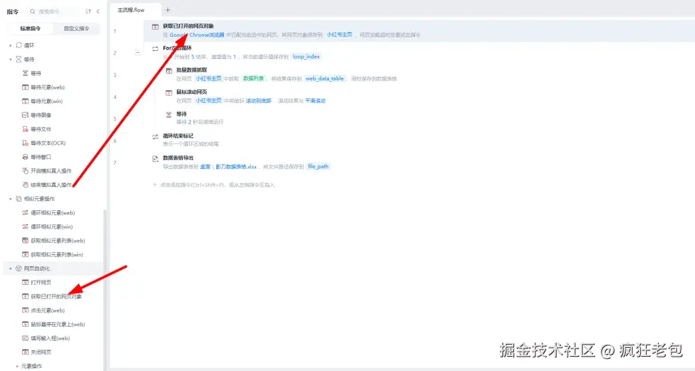Select the 等待窗口 command icon
This screenshot has height=371, width=695.
tap(24, 157)
